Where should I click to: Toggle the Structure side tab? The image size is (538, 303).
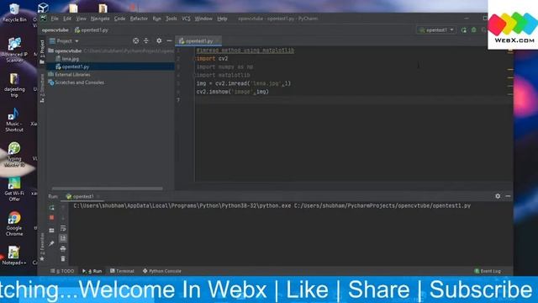click(42, 88)
